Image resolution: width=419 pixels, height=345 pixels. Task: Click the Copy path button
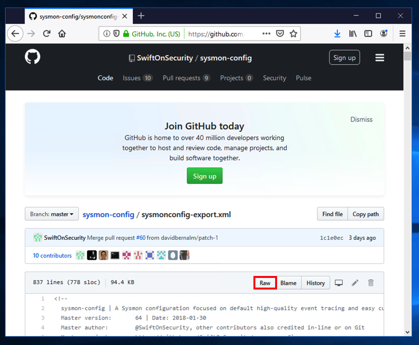point(365,214)
